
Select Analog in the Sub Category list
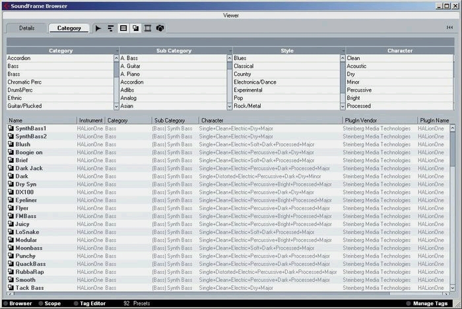[x=173, y=98]
